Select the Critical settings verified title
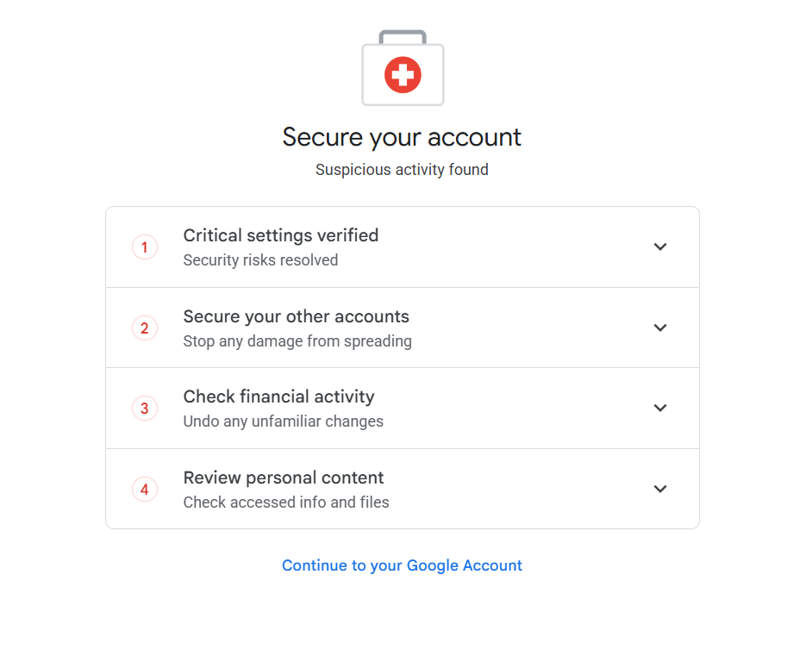Screen dimensions: 806x668 pyautogui.click(x=281, y=235)
